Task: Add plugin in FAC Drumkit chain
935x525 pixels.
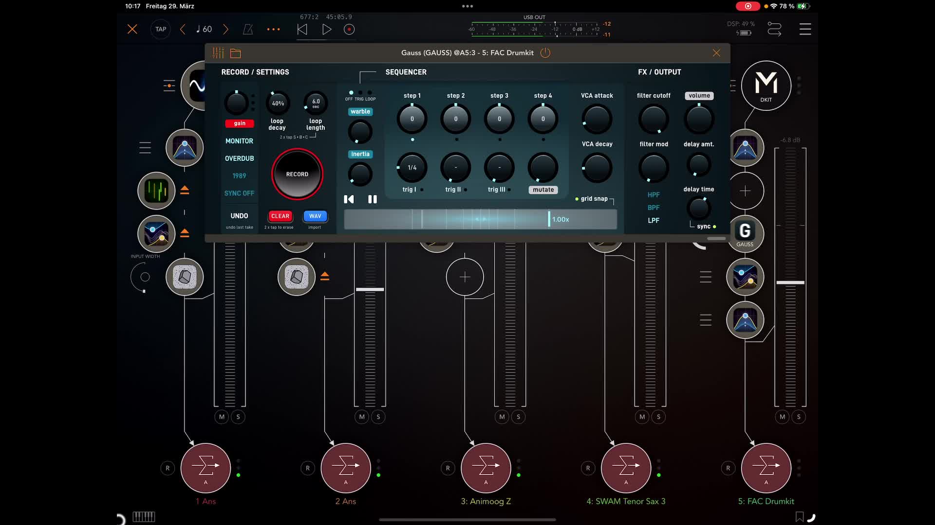Action: click(745, 191)
